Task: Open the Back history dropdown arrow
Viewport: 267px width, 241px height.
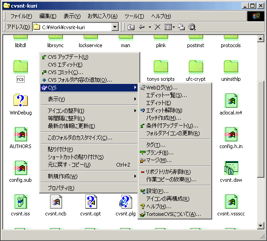Action: [150, 27]
